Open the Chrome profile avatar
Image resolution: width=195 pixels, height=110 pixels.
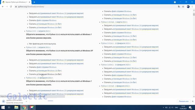tap(188, 7)
